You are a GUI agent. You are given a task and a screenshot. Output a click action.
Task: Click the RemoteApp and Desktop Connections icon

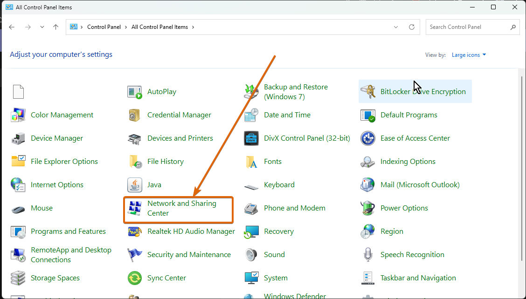(18, 255)
